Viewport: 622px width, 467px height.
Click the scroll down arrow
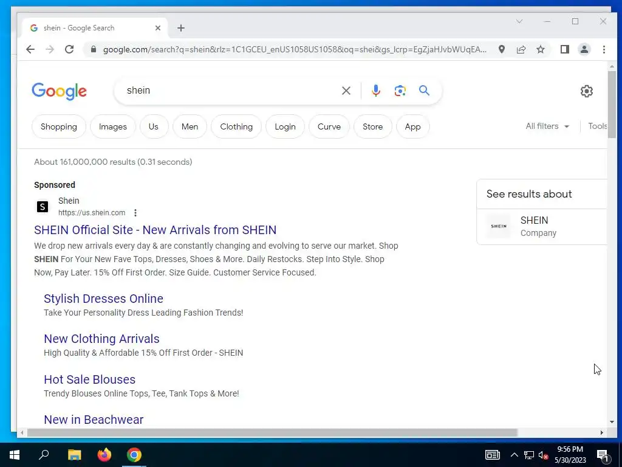tap(612, 422)
